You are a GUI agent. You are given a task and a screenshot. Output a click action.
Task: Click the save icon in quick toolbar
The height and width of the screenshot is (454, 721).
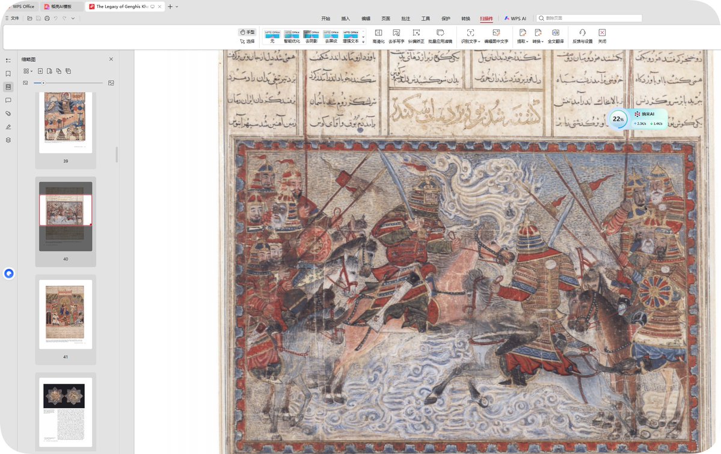[38, 19]
